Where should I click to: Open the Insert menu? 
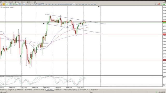[11, 2]
